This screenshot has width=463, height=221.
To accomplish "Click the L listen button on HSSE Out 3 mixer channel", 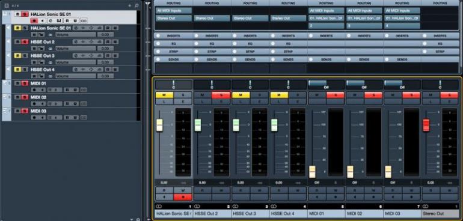I will pyautogui.click(x=241, y=101).
